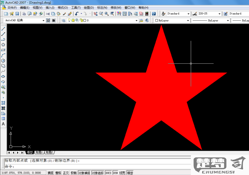Screen dimensions: 249x175
Task: Select the Line tool
Action: [x=3, y=29]
